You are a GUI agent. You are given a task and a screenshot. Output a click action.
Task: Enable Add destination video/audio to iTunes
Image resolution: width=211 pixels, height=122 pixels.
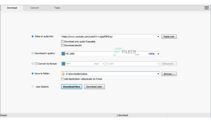point(62,79)
